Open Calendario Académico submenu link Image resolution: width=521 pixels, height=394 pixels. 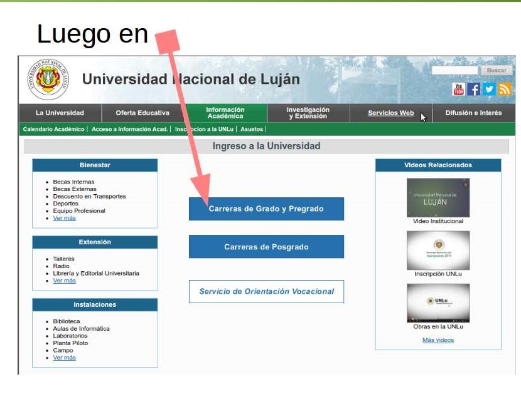[53, 130]
